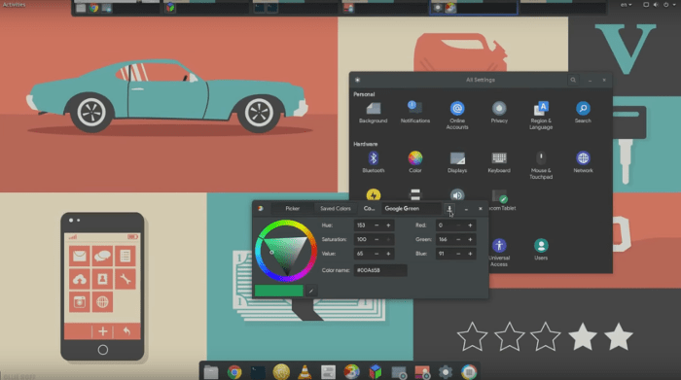The image size is (681, 380).
Task: Decrease the Saturation value
Action: [x=376, y=239]
